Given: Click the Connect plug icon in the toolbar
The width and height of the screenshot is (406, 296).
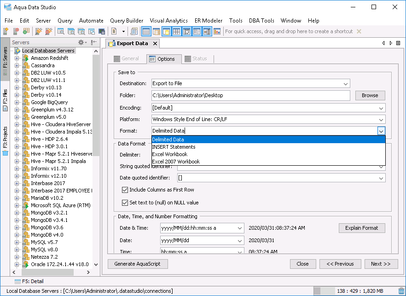Looking at the screenshot, I should (38, 31).
